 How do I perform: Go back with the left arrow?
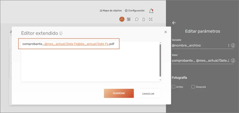pyautogui.click(x=174, y=23)
